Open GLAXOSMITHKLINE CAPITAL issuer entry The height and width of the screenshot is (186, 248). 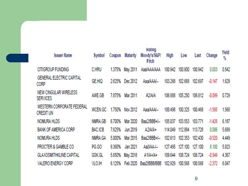click(58, 155)
